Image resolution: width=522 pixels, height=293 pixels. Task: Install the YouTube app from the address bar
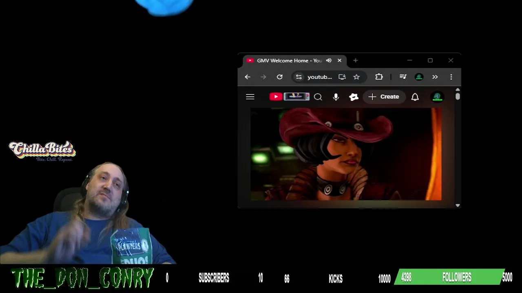[342, 77]
